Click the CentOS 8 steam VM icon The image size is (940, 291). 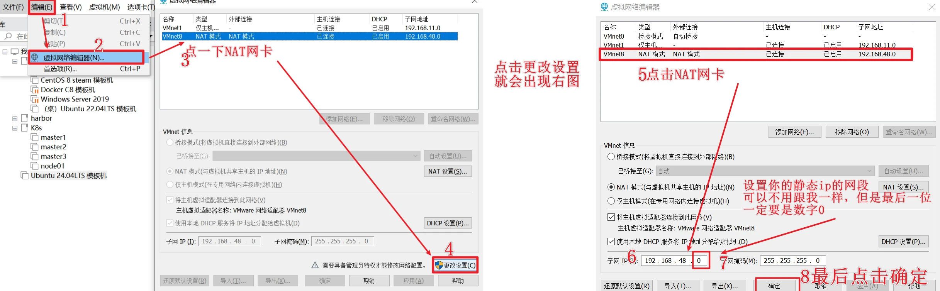click(x=35, y=80)
